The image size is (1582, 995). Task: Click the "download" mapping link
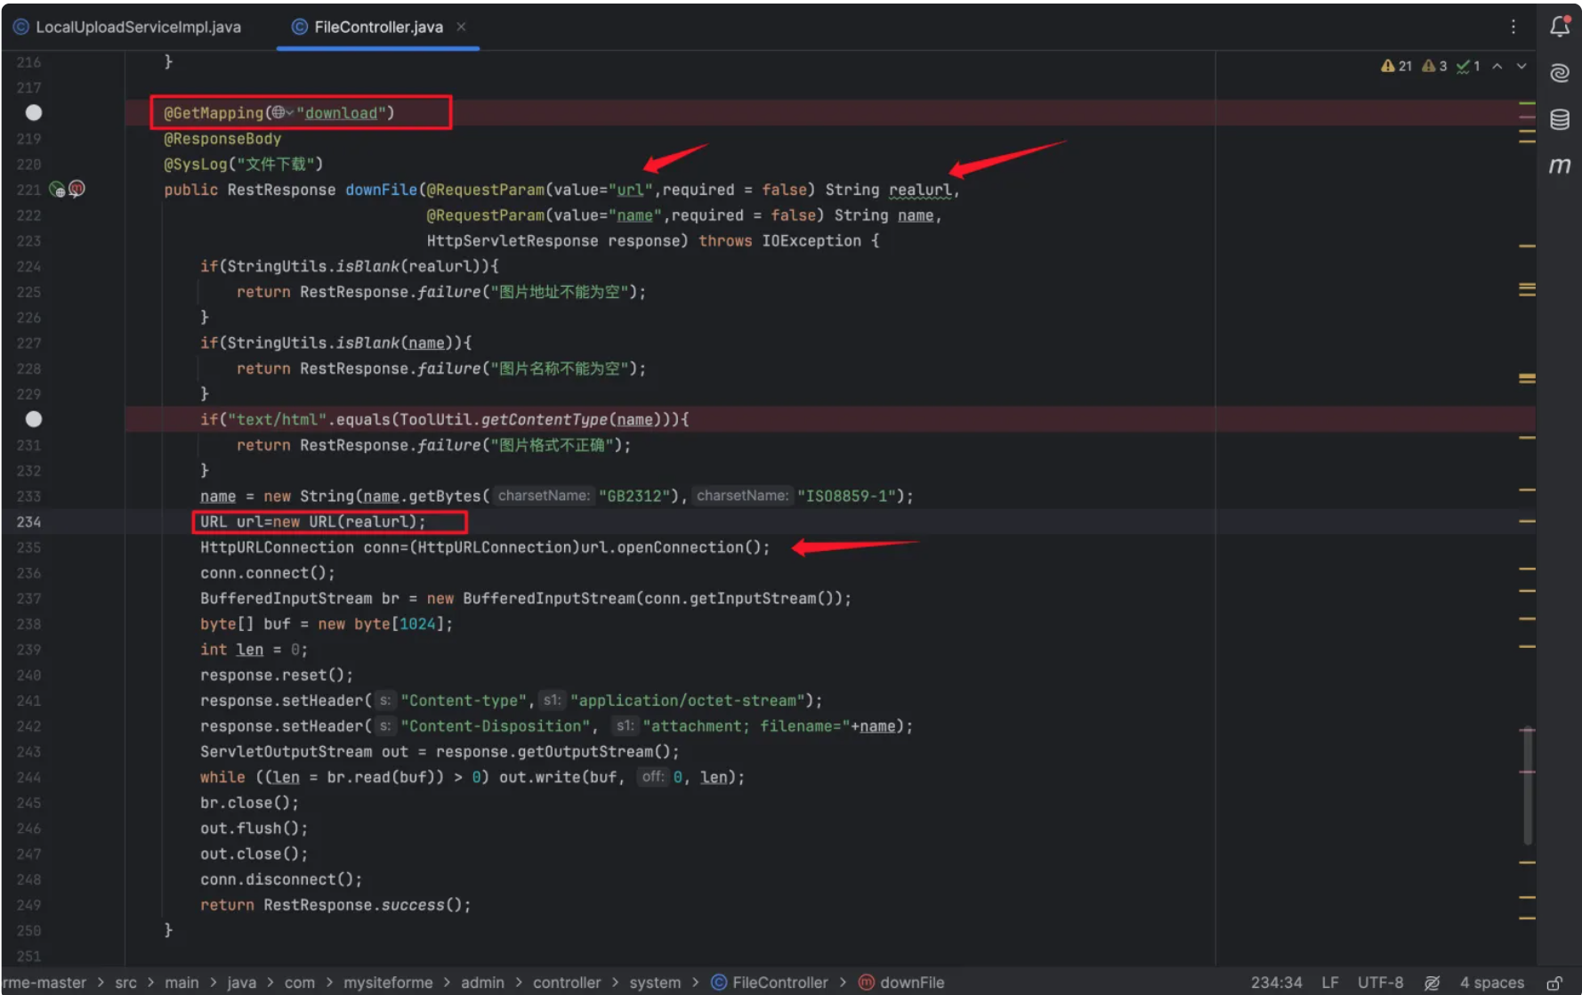click(x=341, y=113)
